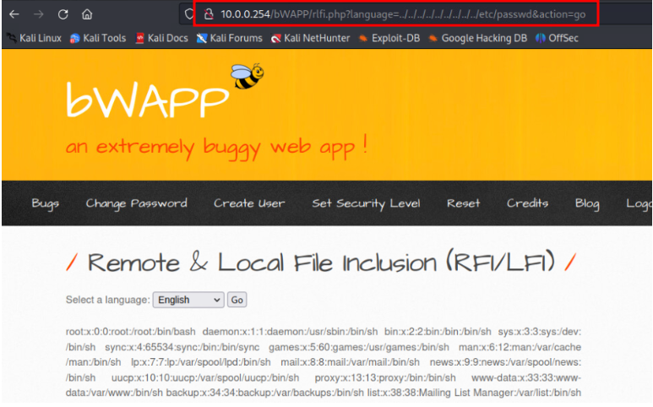Click the 'lp:x:7:7:lp:/var/spool/lpd:/bin/sh' entry

201,362
